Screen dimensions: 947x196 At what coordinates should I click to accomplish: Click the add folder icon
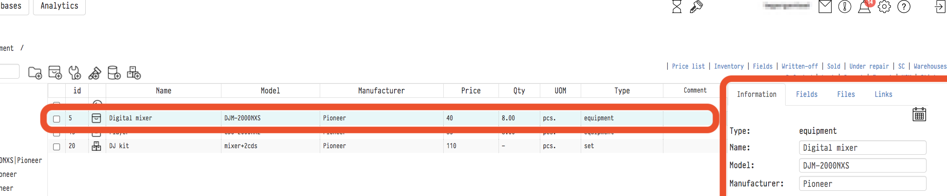pyautogui.click(x=35, y=73)
